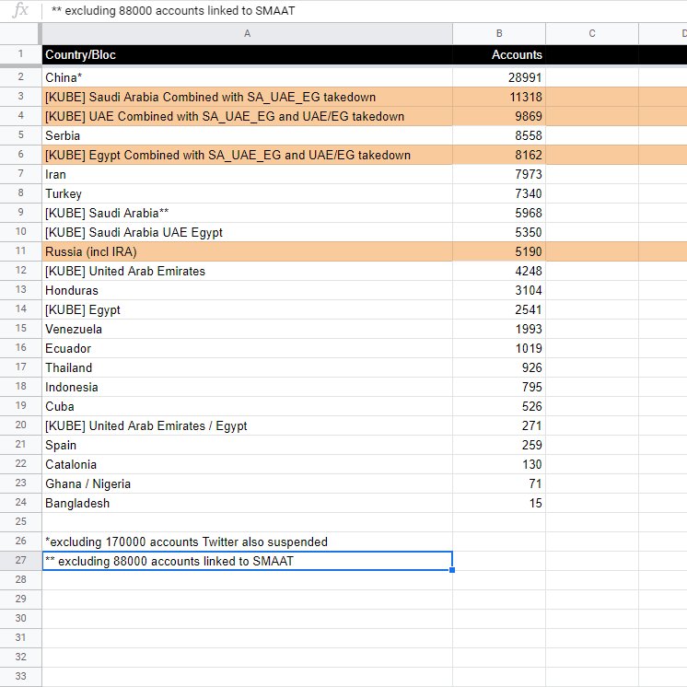The height and width of the screenshot is (687, 687).
Task: Click the Accounts header cell
Action: (499, 54)
